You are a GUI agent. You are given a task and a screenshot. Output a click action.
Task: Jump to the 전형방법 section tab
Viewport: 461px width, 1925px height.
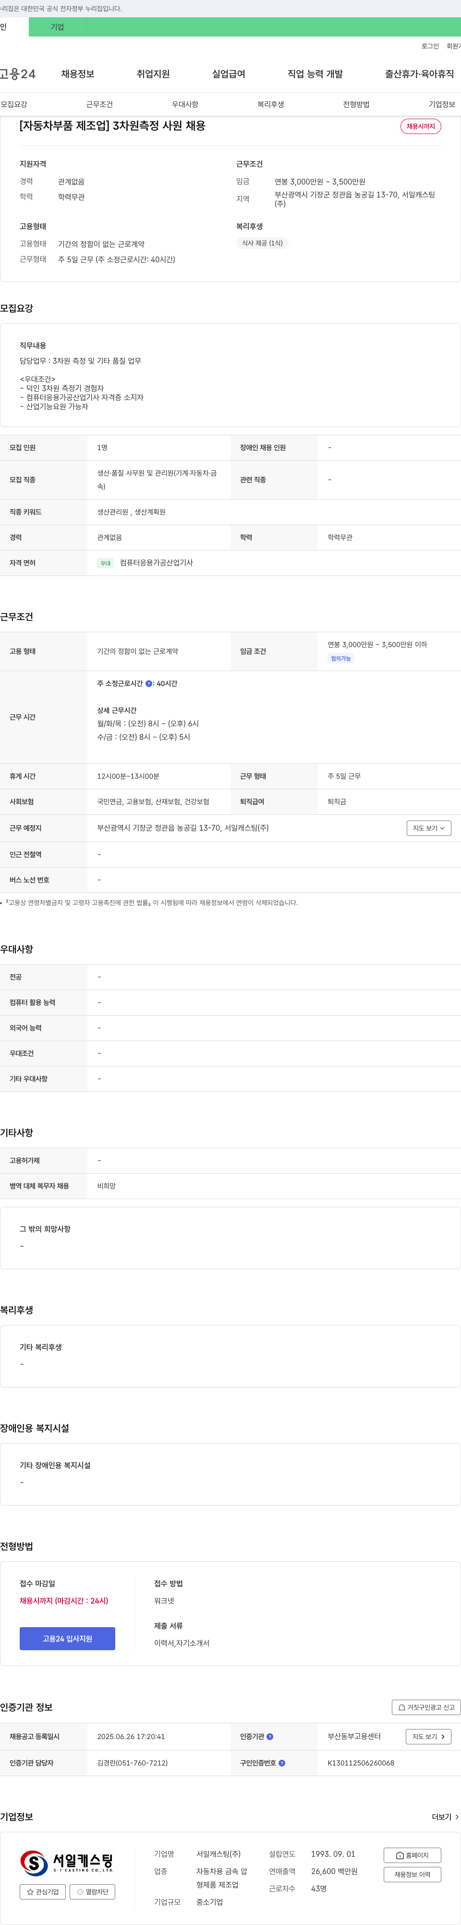click(356, 105)
